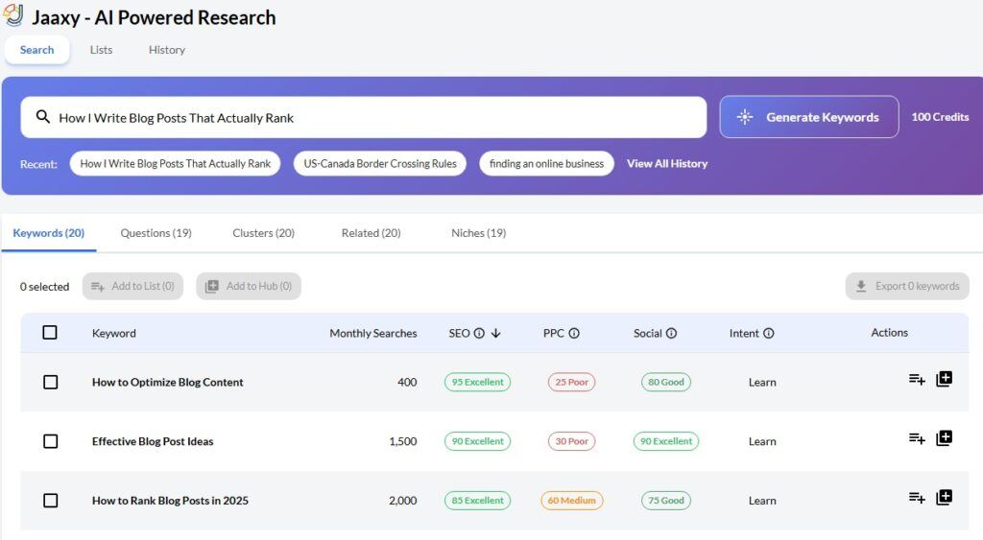Viewport: 983px width, 540px height.
Task: Click the Social column info icon
Action: coord(671,334)
